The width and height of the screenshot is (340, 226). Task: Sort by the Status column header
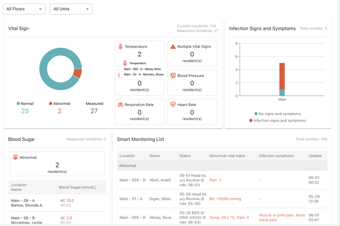pyautogui.click(x=185, y=156)
